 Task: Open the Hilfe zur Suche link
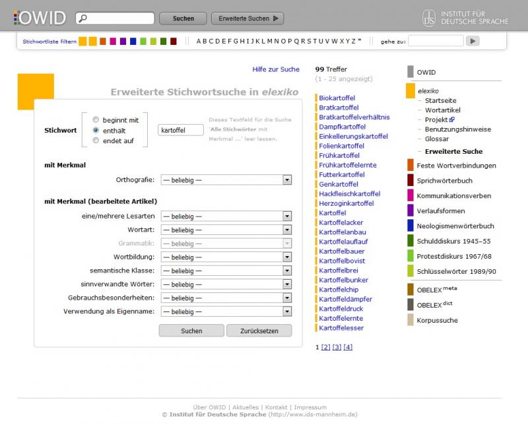(276, 69)
